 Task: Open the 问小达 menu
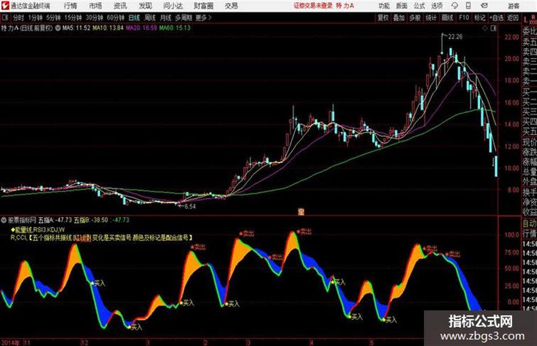[173, 6]
